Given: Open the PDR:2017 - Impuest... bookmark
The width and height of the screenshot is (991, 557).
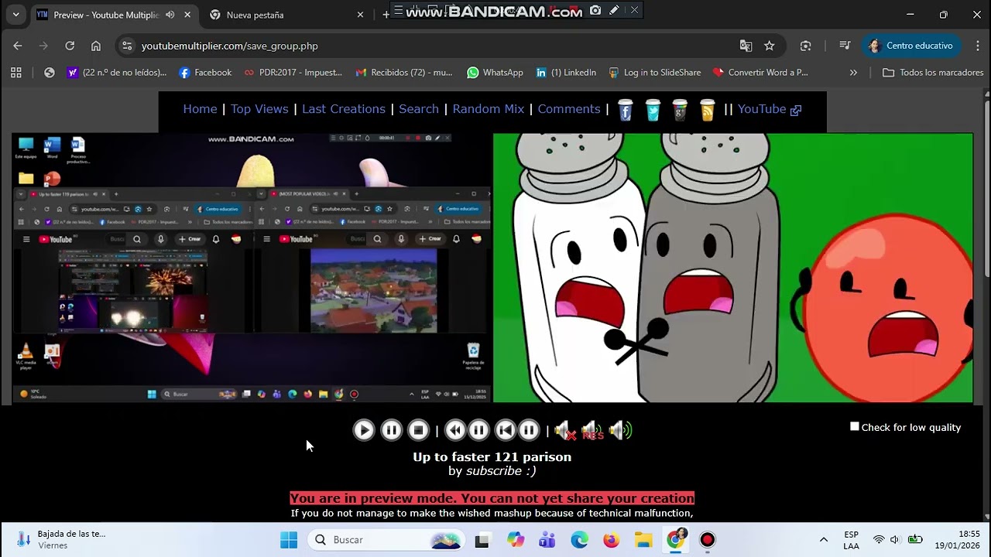Looking at the screenshot, I should point(293,73).
